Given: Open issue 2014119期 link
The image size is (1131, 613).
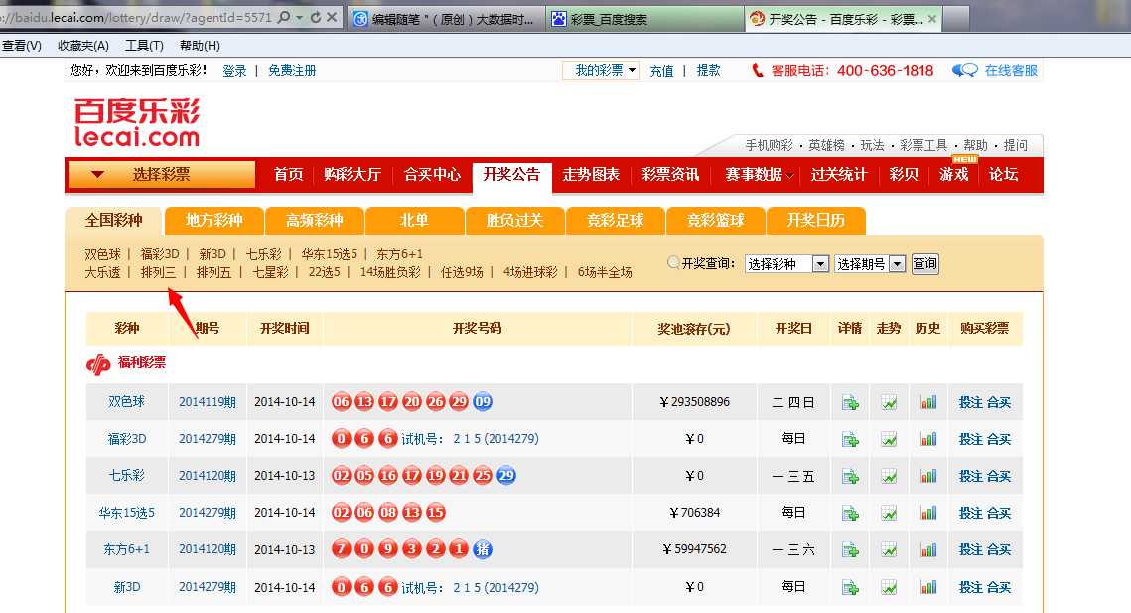Looking at the screenshot, I should point(207,402).
